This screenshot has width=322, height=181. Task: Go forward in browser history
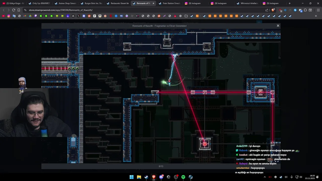click(x=9, y=10)
